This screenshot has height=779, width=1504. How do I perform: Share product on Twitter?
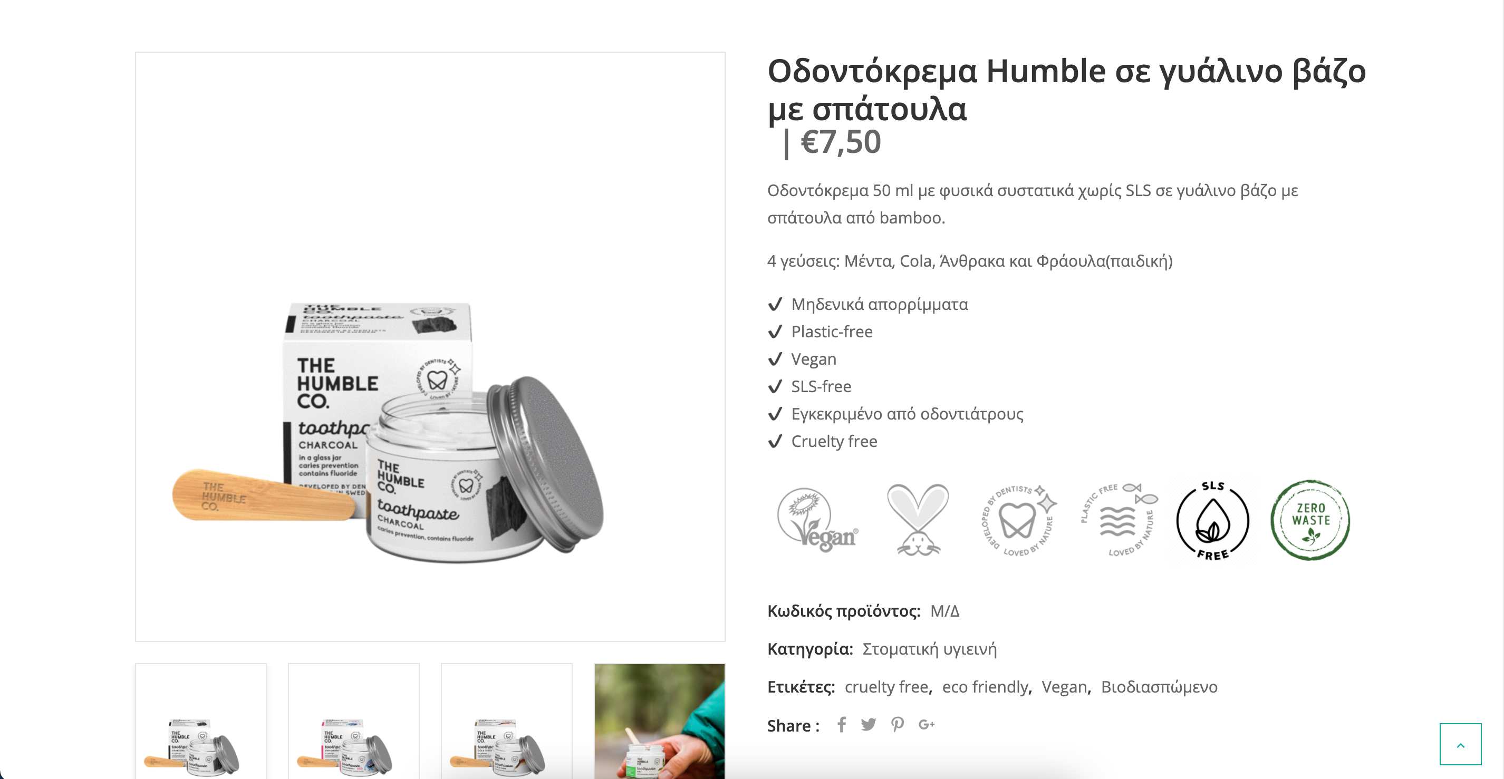click(x=869, y=725)
